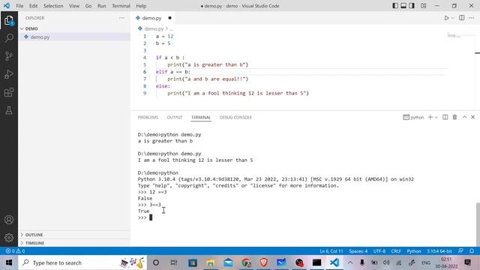Open the Run menu
The height and width of the screenshot is (270, 480).
pyautogui.click(x=102, y=6)
